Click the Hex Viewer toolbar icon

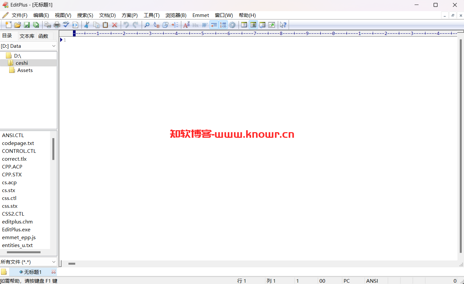click(x=196, y=25)
